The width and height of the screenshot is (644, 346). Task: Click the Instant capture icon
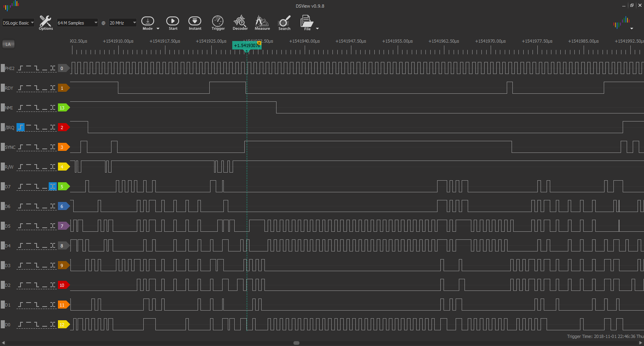coord(195,23)
